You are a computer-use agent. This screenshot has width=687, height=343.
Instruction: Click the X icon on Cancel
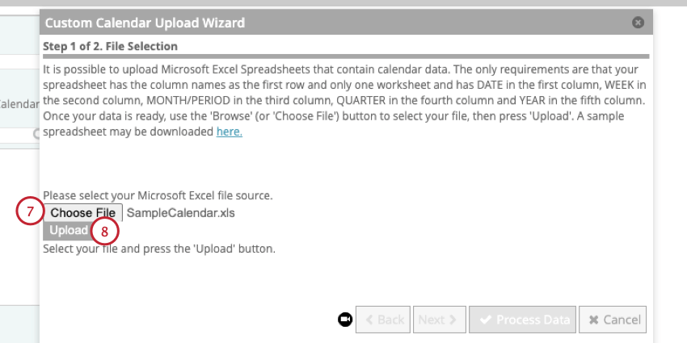point(593,320)
